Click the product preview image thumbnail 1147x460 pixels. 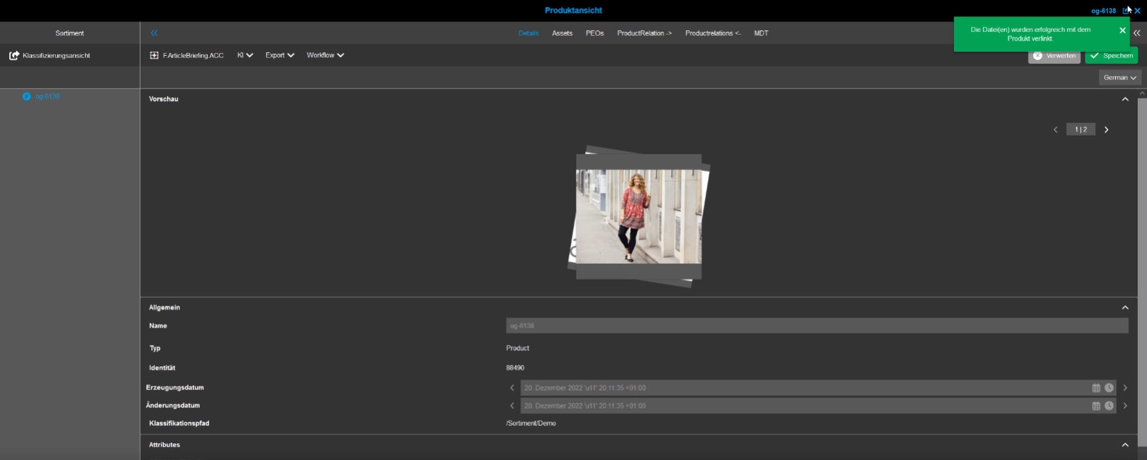pyautogui.click(x=638, y=217)
